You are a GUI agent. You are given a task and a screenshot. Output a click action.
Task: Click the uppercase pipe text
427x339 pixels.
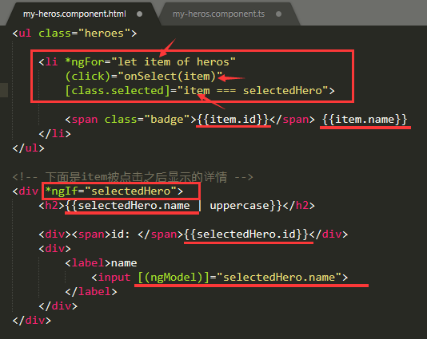(x=239, y=206)
